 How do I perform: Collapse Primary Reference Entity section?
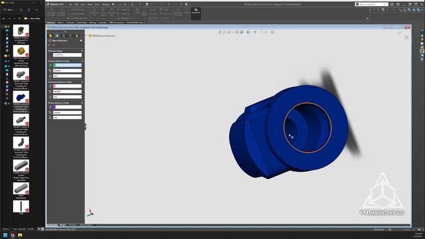(82, 61)
